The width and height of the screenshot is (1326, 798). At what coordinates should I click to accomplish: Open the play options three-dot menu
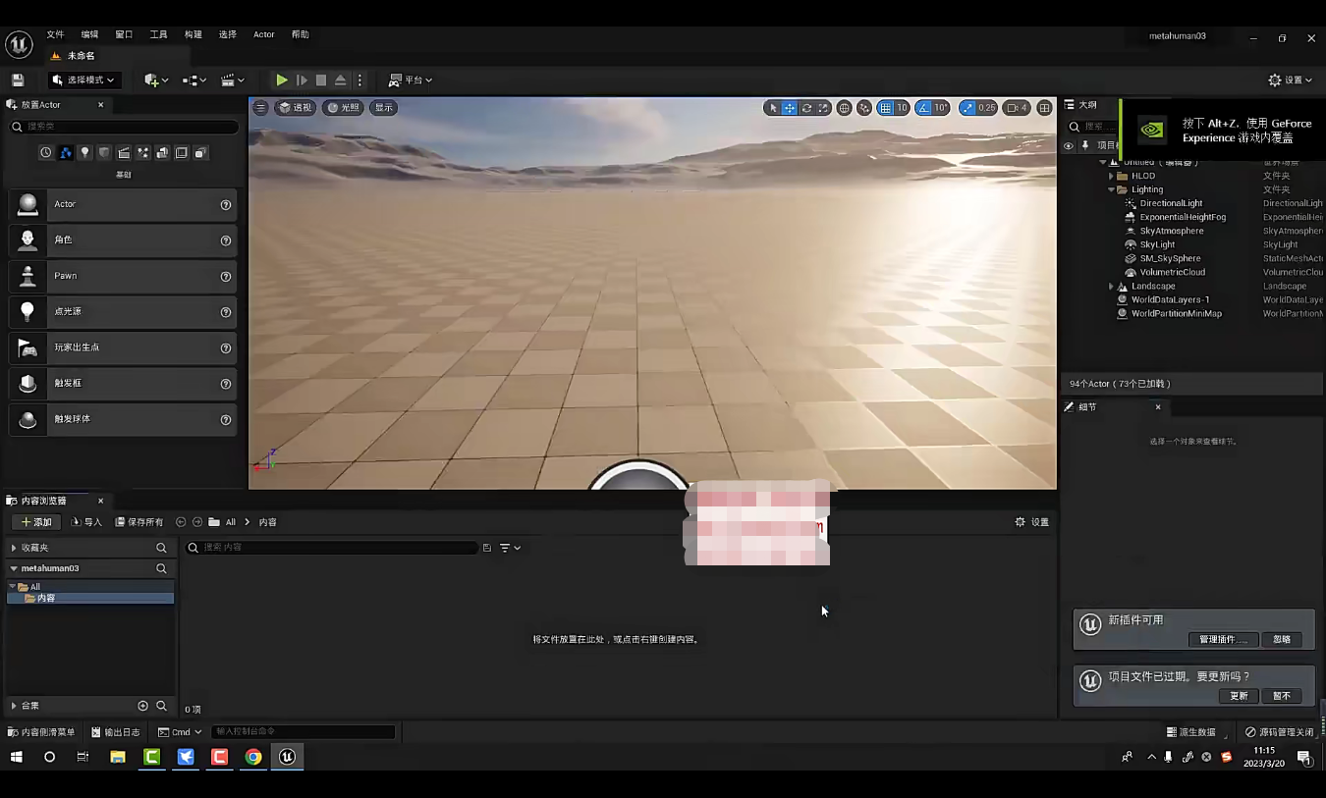click(x=359, y=80)
